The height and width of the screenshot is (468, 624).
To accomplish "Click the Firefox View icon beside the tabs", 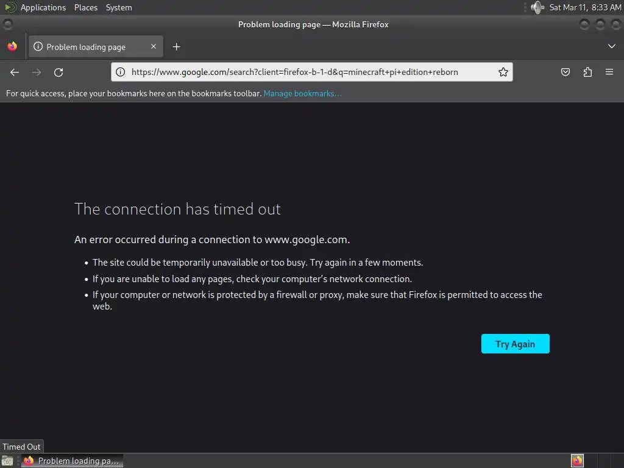I will point(12,46).
